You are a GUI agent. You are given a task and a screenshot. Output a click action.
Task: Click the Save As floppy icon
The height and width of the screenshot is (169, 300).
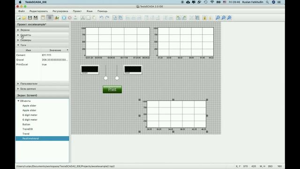tap(36, 18)
